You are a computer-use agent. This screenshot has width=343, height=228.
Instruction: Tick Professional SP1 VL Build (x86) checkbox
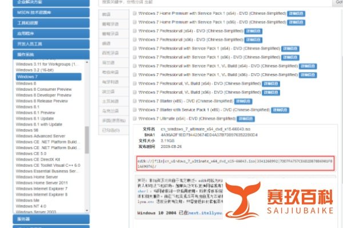(134, 75)
